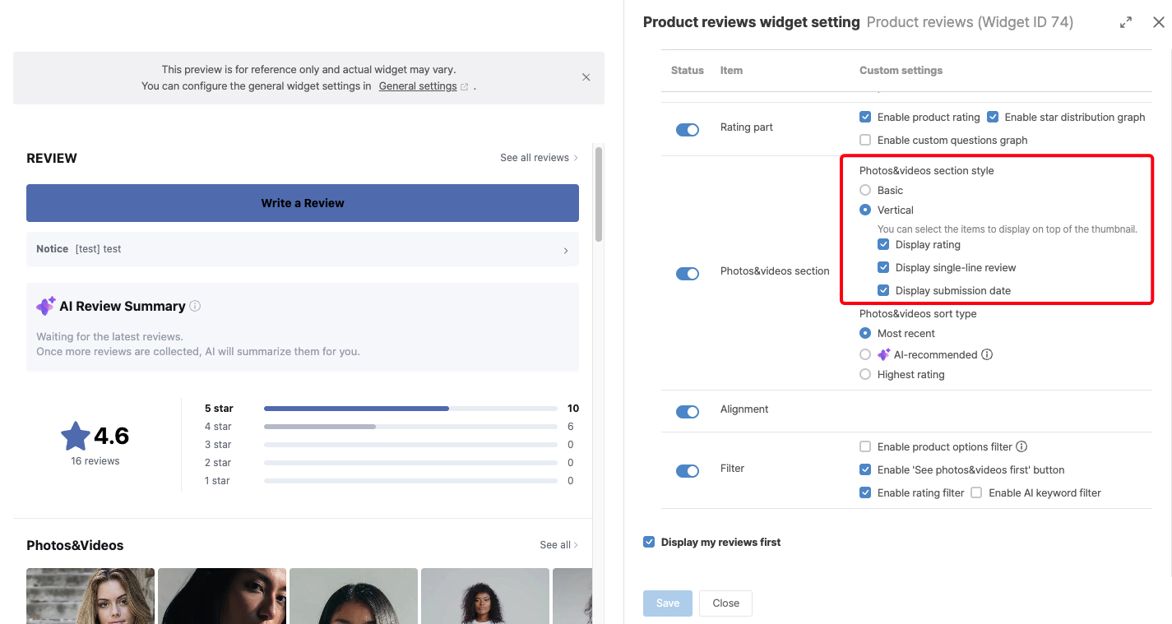Expand the Notice test row chevron
The width and height of the screenshot is (1172, 624).
click(x=566, y=250)
